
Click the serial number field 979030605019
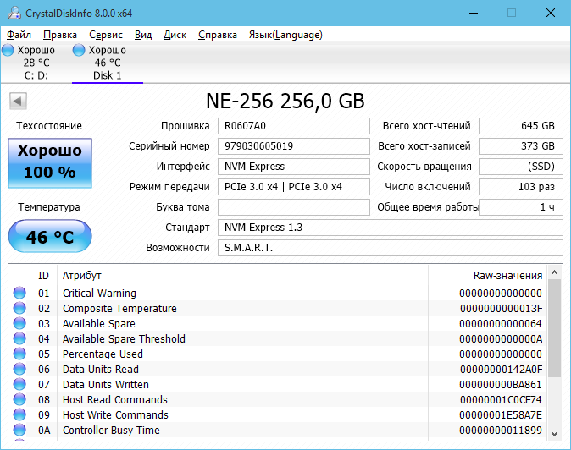[x=294, y=146]
